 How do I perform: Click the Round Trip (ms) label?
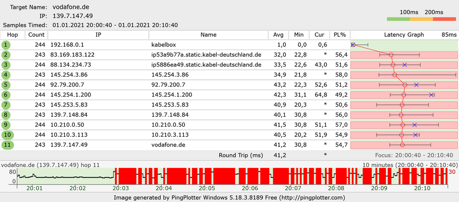pyautogui.click(x=241, y=155)
